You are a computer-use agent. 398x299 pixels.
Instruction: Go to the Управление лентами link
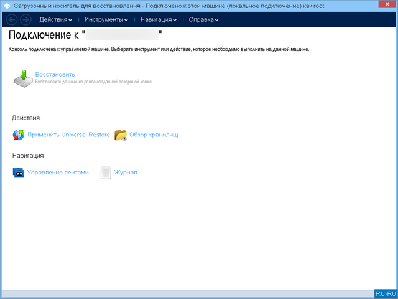pyautogui.click(x=58, y=173)
